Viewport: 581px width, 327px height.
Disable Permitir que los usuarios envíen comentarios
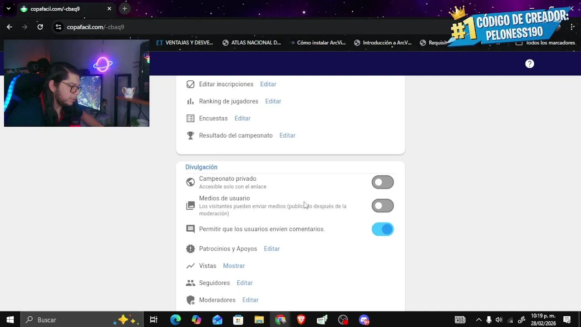pos(383,229)
